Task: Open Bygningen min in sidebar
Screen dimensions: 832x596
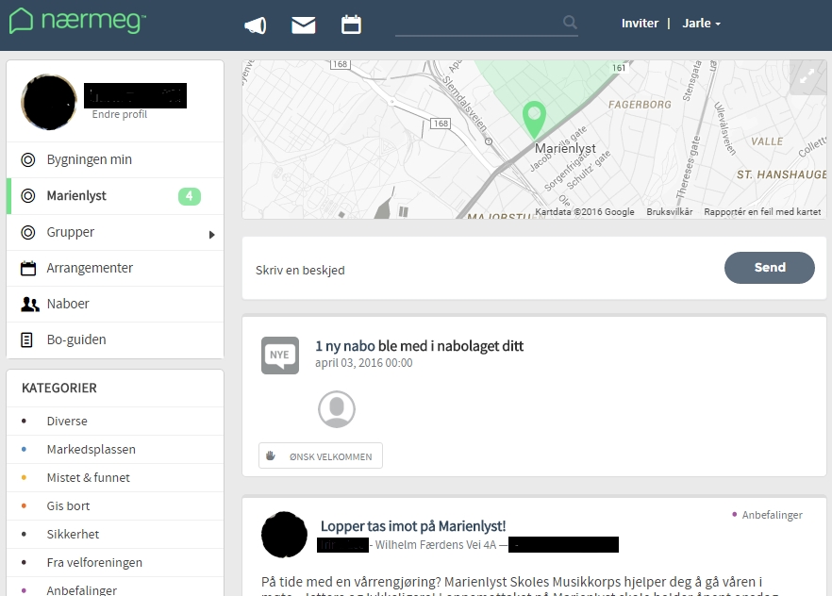Action: [90, 160]
